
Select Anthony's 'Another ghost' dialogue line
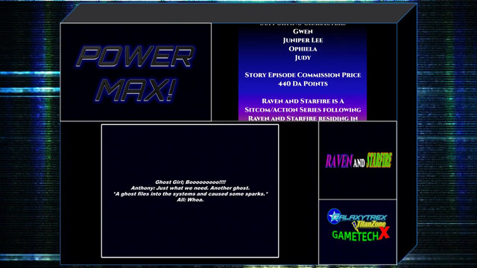tap(190, 188)
